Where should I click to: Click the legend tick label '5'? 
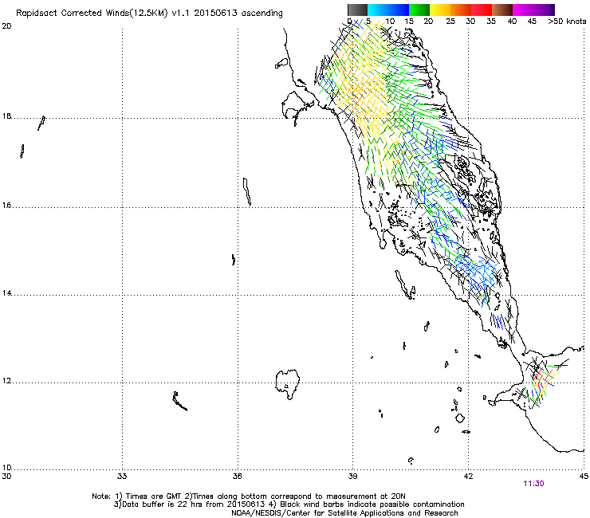pyautogui.click(x=368, y=22)
